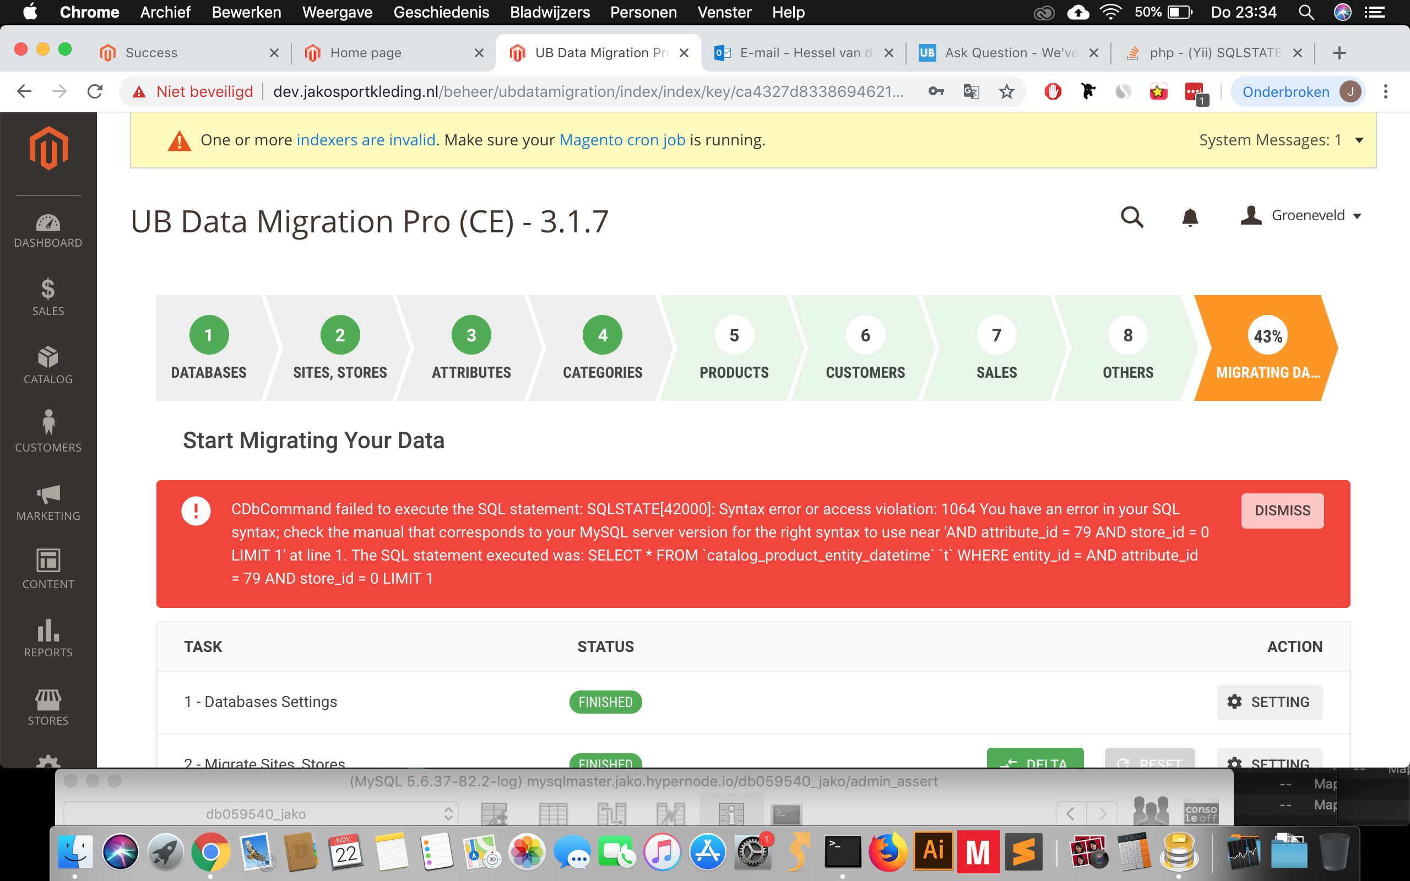
Task: Click Sequel Pro forward history arrow
Action: [1102, 813]
